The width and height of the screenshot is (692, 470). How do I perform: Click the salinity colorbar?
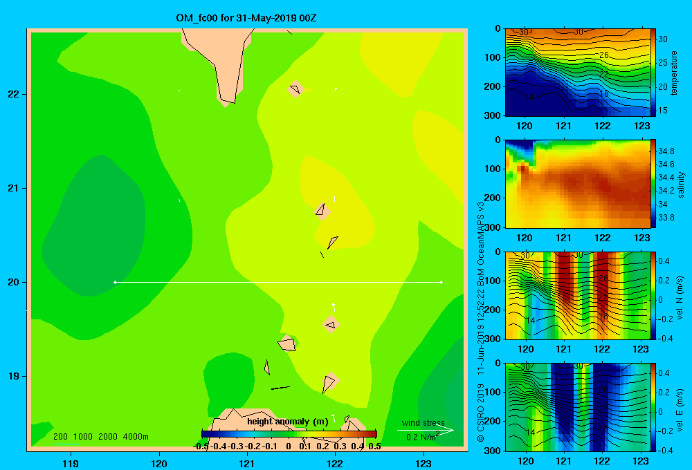(x=653, y=184)
